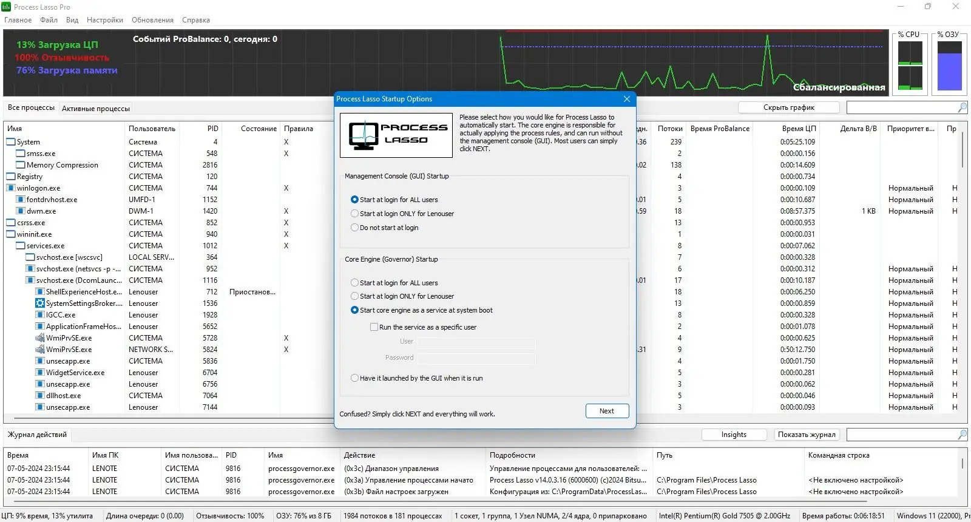Select the processgovernor.exe Диапазон управления log row
Image resolution: width=971 pixels, height=522 pixels.
pos(479,469)
